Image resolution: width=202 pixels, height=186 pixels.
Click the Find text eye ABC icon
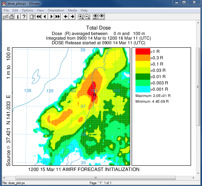(x=95, y=17)
